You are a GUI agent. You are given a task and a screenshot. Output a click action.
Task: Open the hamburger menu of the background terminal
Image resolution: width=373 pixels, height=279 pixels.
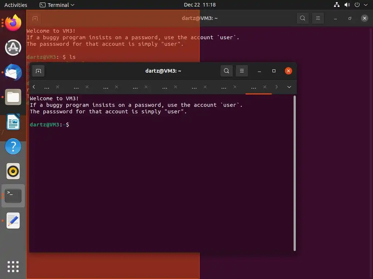click(318, 18)
